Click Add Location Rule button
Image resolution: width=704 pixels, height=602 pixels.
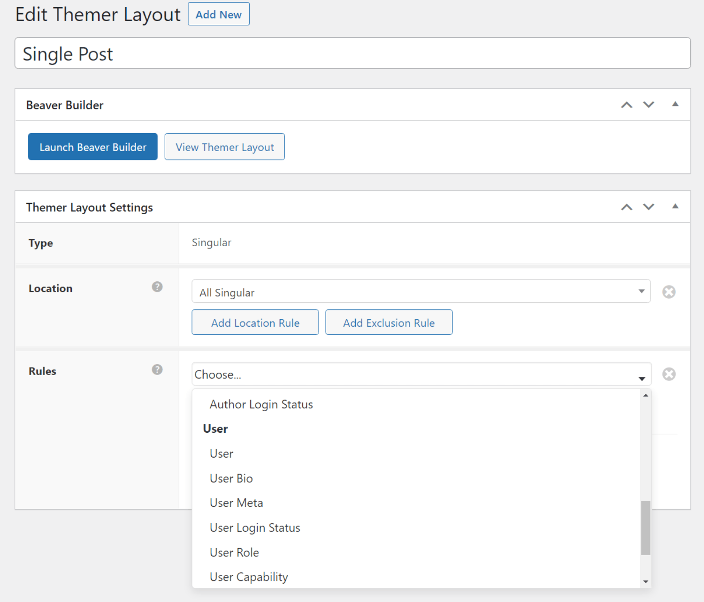pyautogui.click(x=255, y=322)
